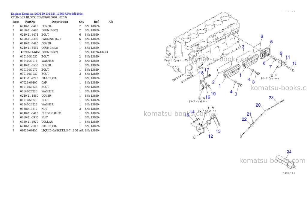Click the FILLER,OIL description

coord(49,78)
